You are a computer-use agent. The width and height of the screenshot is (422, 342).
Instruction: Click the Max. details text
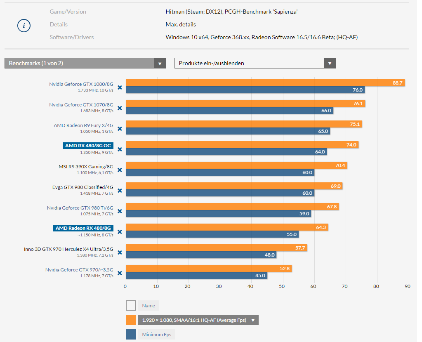pyautogui.click(x=181, y=24)
